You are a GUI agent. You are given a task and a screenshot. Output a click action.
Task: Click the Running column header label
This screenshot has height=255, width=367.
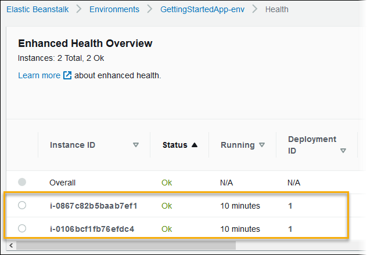point(238,145)
